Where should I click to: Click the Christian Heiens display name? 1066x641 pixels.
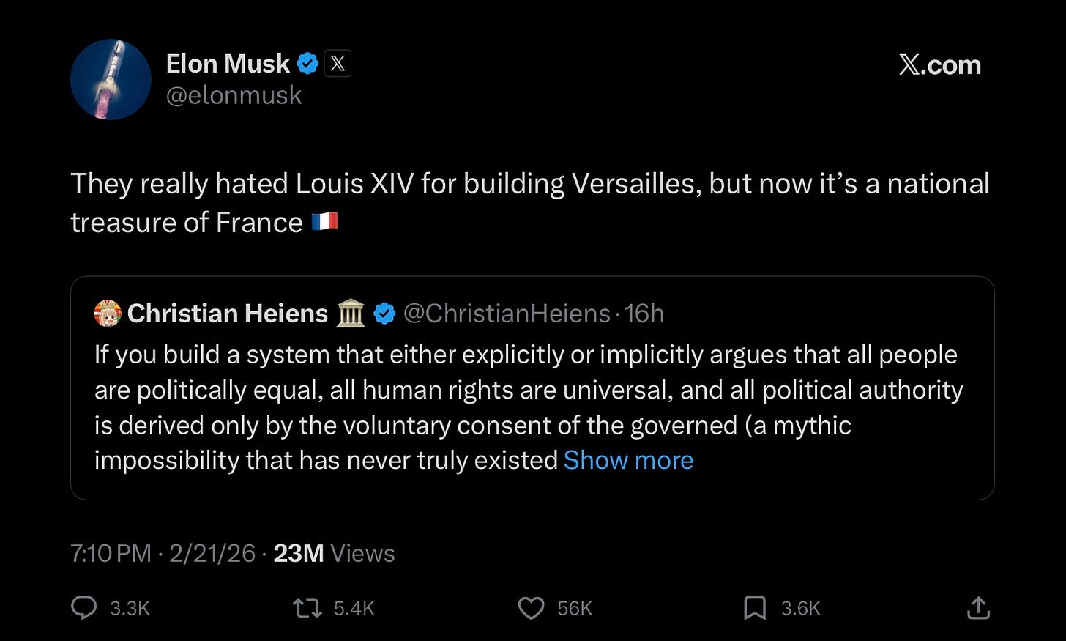[227, 314]
